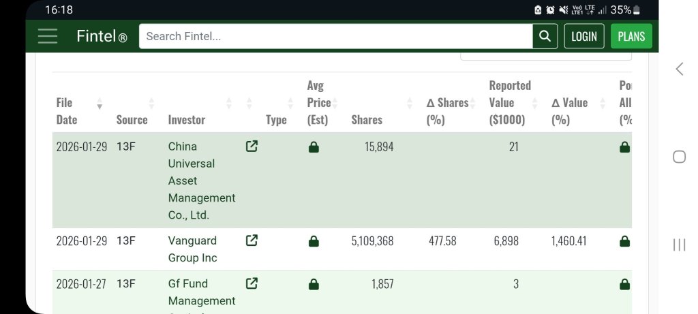
Task: Open the hamburger navigation menu
Action: [x=48, y=36]
